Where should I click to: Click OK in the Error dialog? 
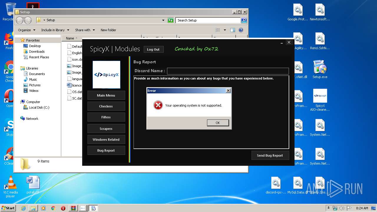point(218,123)
